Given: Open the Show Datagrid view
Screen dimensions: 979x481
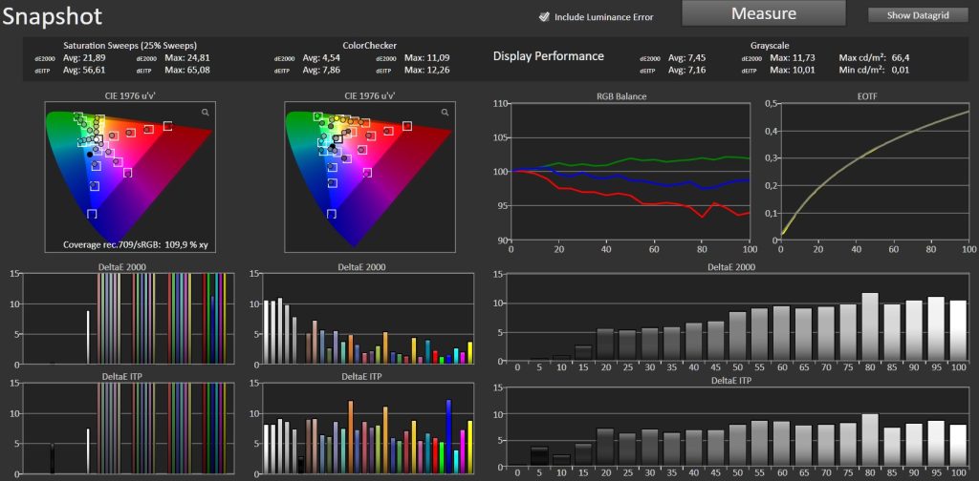Looking at the screenshot, I should (918, 15).
